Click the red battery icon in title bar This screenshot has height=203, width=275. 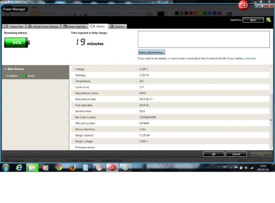pos(243,6)
